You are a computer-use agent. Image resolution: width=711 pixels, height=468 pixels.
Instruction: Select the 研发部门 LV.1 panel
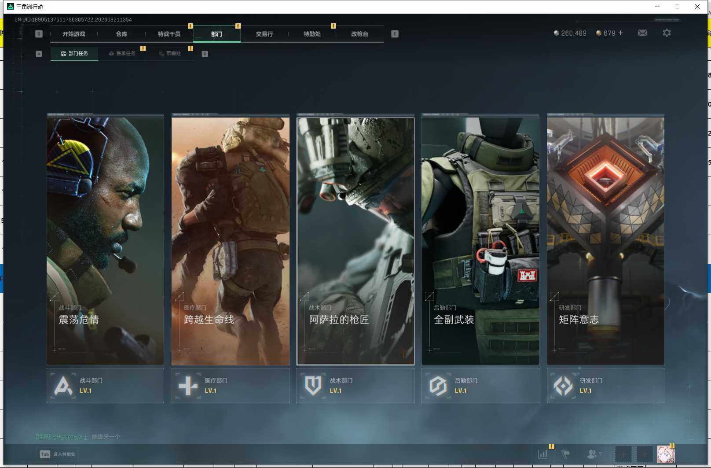tap(605, 386)
